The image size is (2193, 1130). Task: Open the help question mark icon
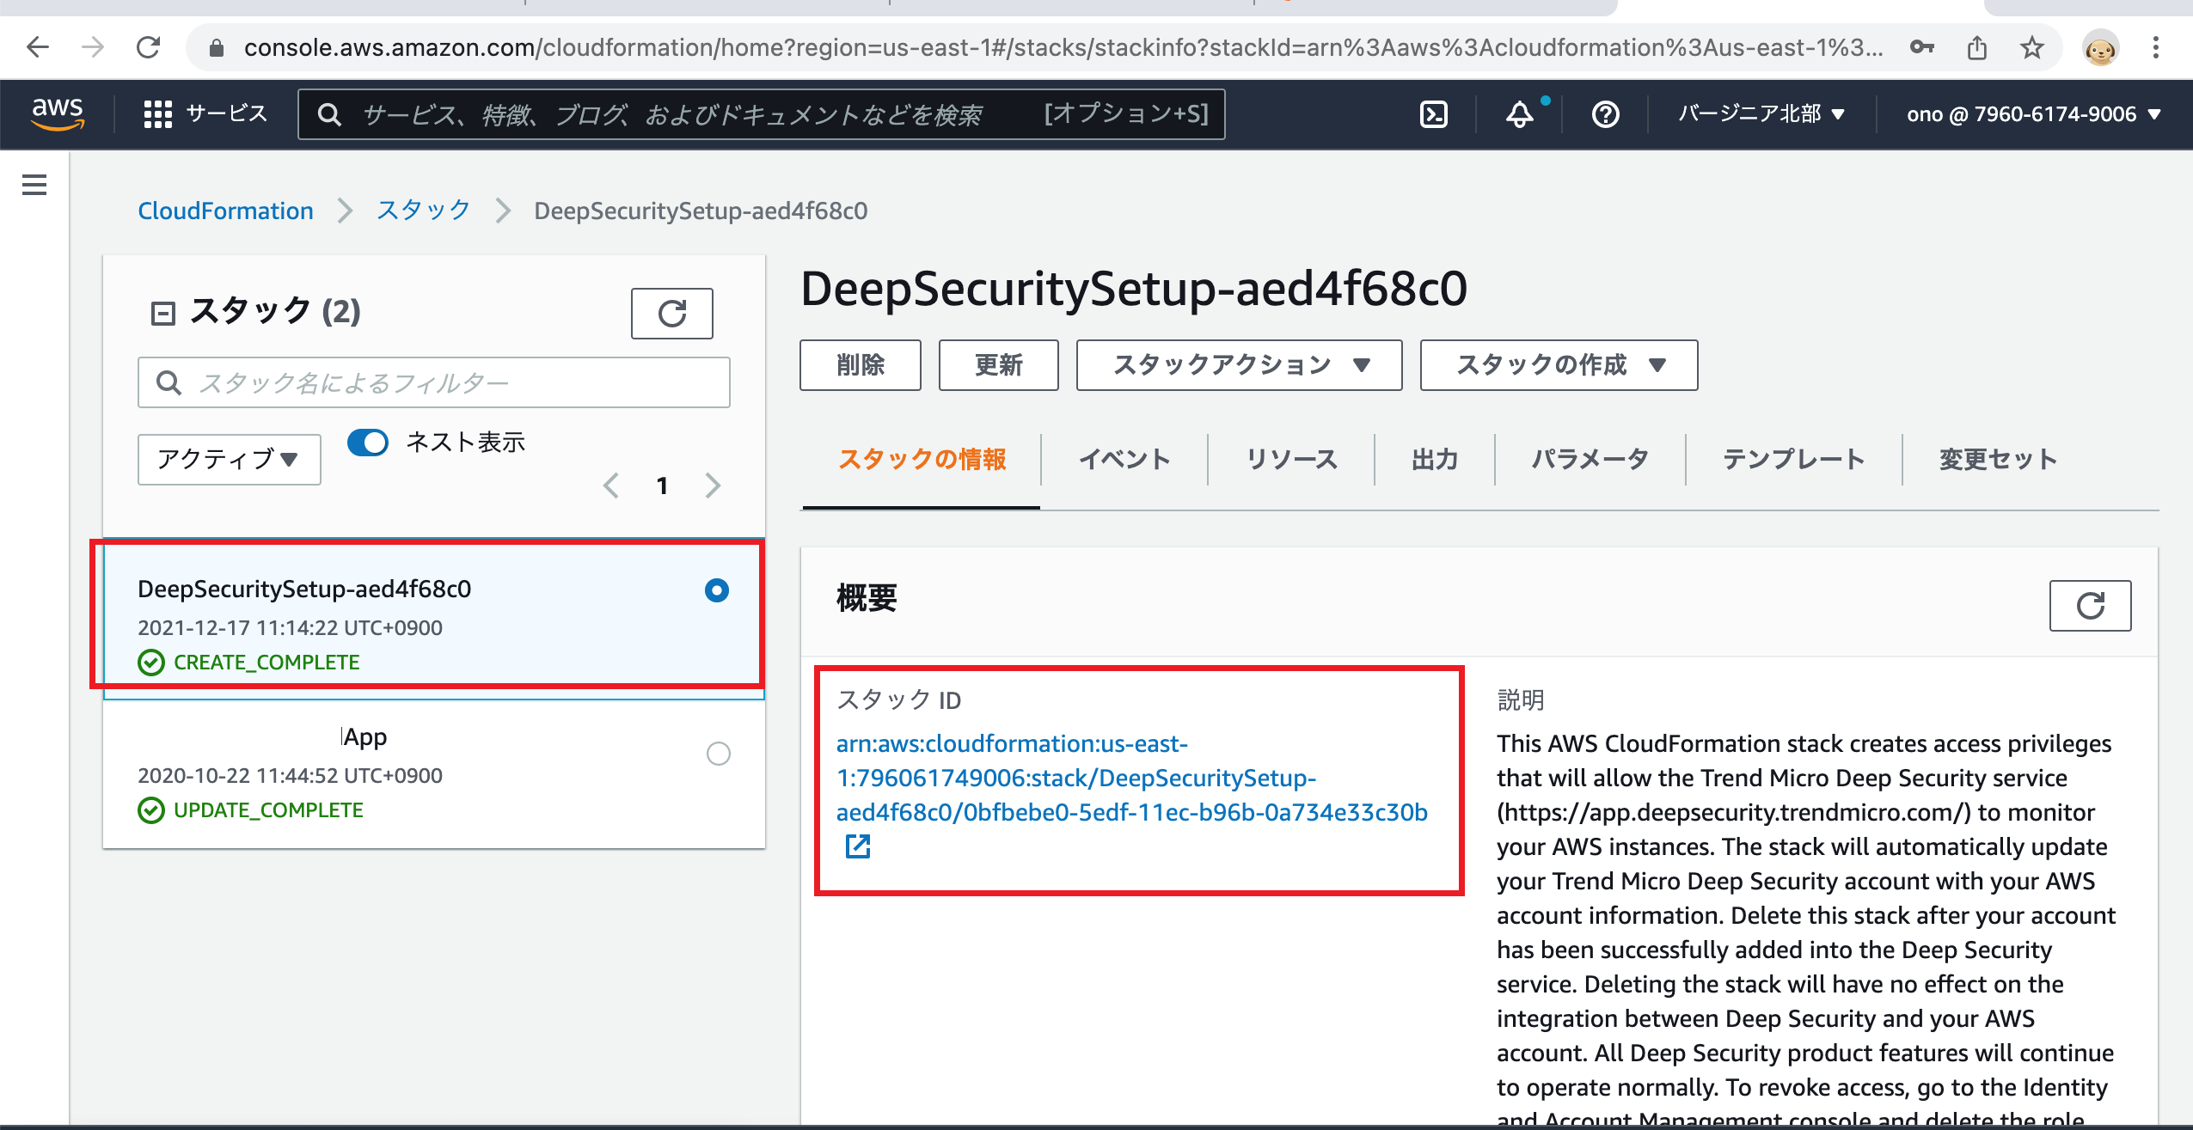pyautogui.click(x=1605, y=114)
